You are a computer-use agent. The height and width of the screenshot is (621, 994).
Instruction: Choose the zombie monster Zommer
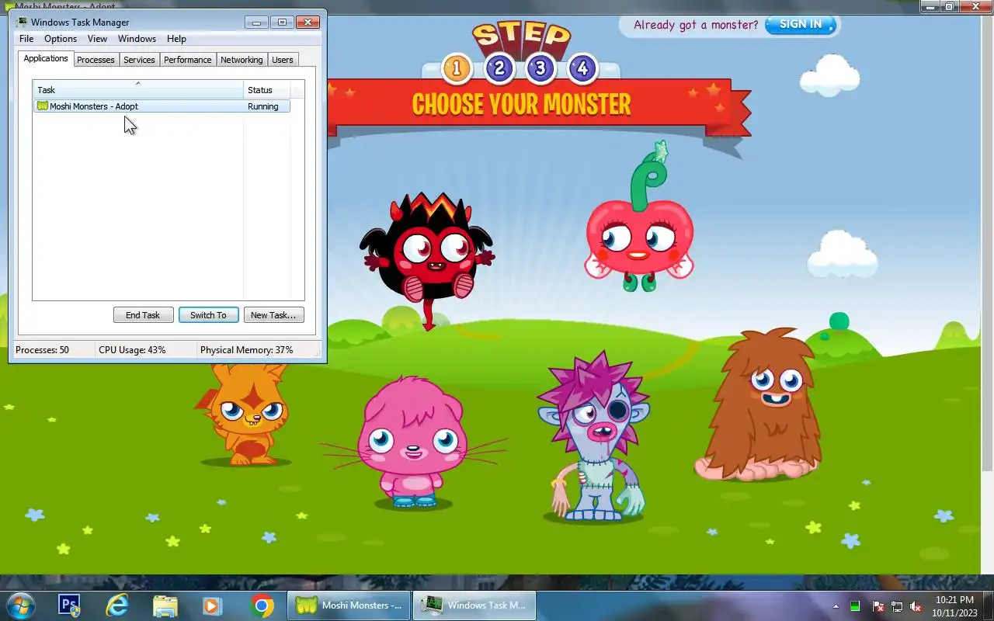[595, 439]
